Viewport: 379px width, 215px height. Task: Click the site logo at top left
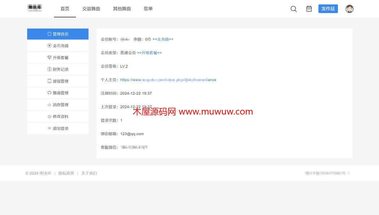(x=35, y=8)
